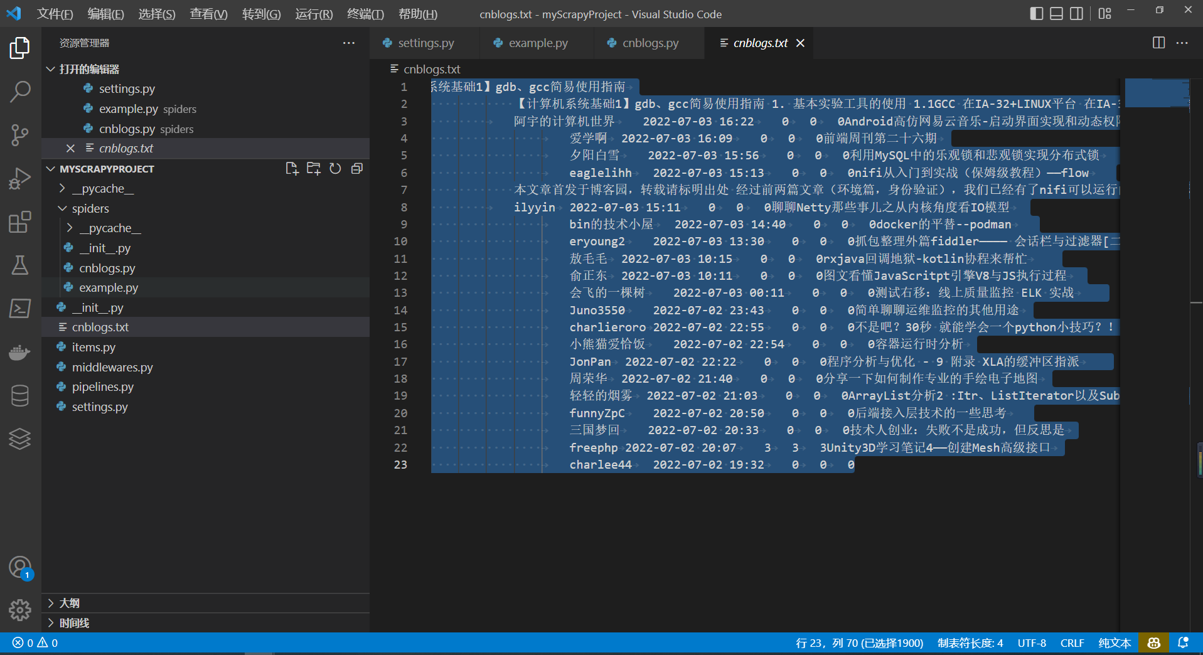Switch to the example.py tab
This screenshot has height=655, width=1203.
tap(538, 43)
